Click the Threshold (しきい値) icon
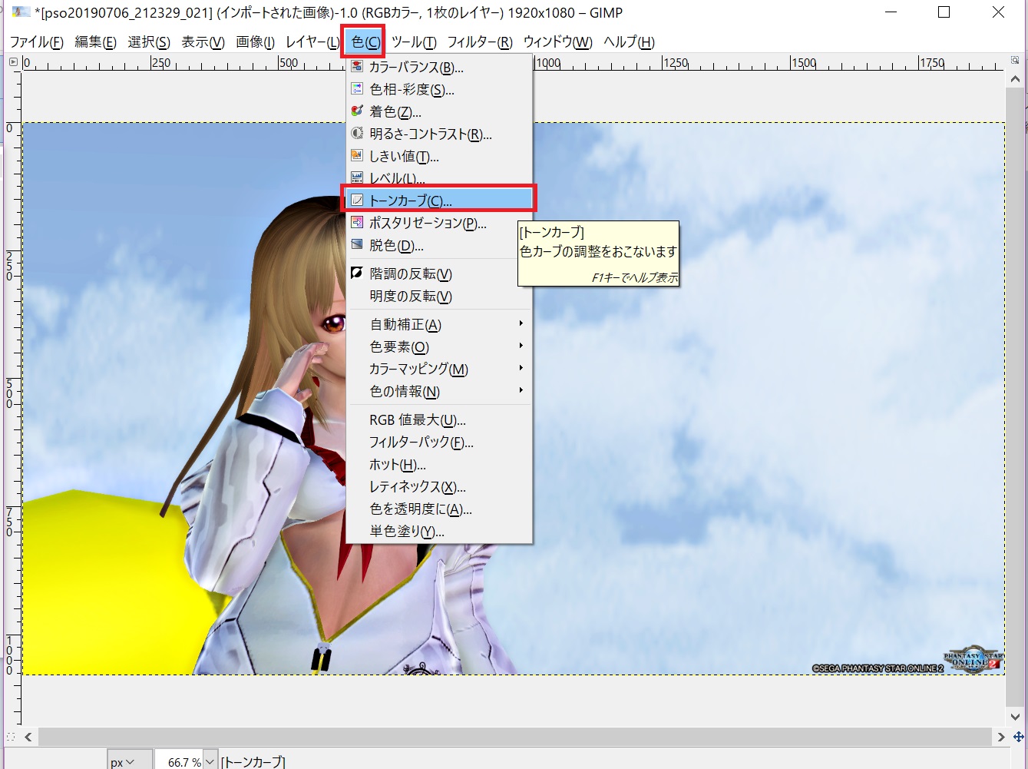Viewport: 1028px width, 769px height. [356, 156]
